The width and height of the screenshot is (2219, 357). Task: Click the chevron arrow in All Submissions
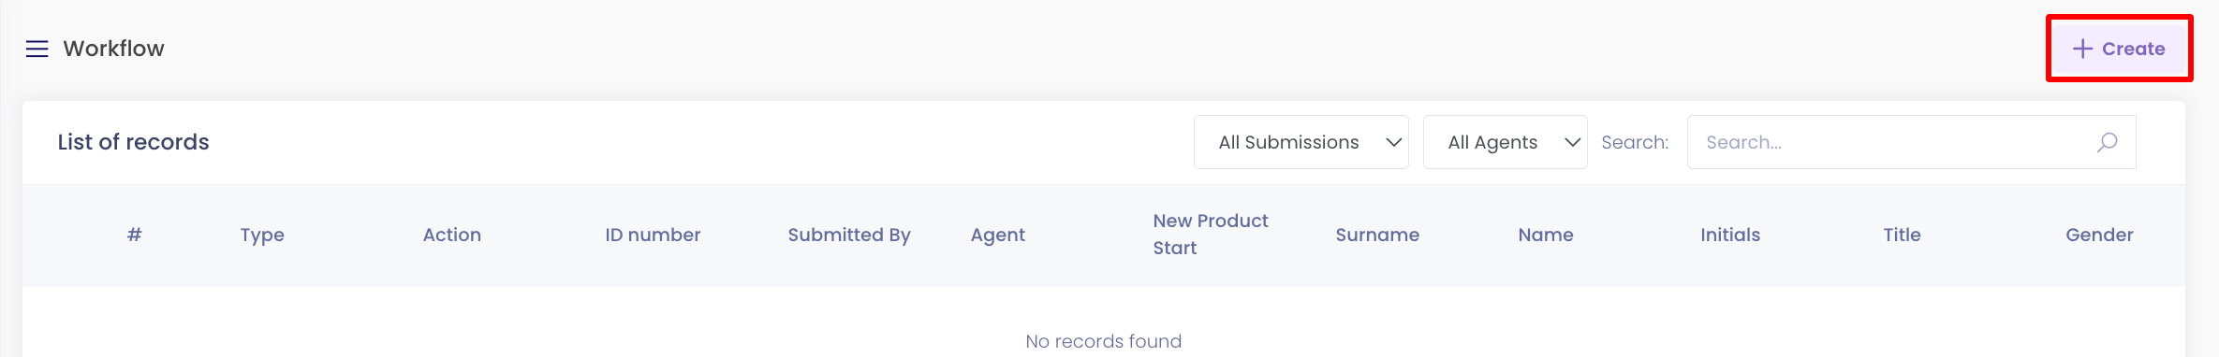[1393, 142]
